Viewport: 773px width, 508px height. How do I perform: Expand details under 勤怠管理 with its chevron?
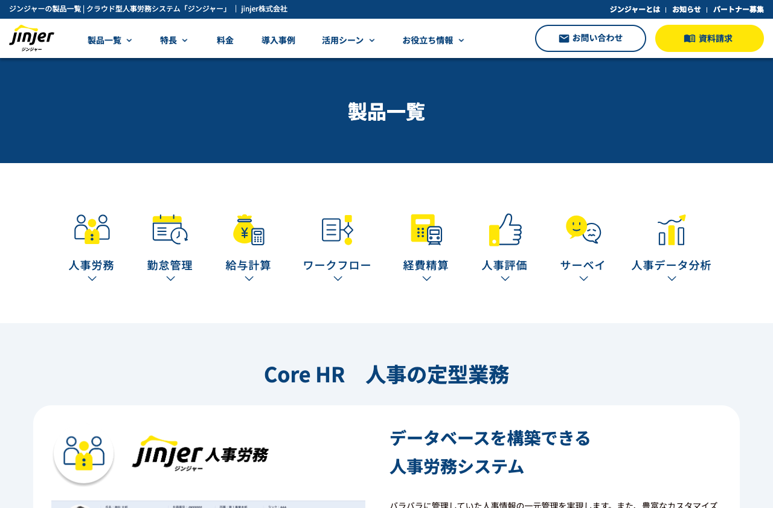click(170, 277)
